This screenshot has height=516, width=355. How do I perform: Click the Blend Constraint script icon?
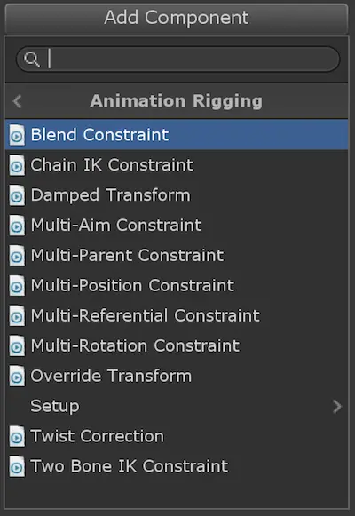17,135
